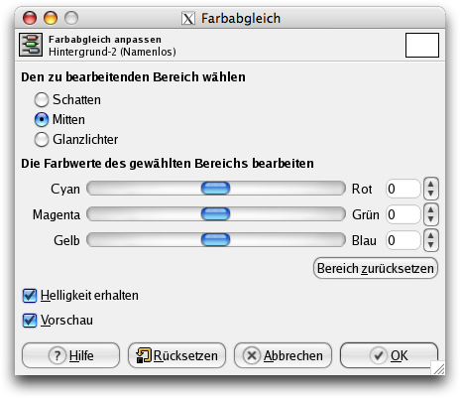Click the 'Rot' label

(362, 189)
